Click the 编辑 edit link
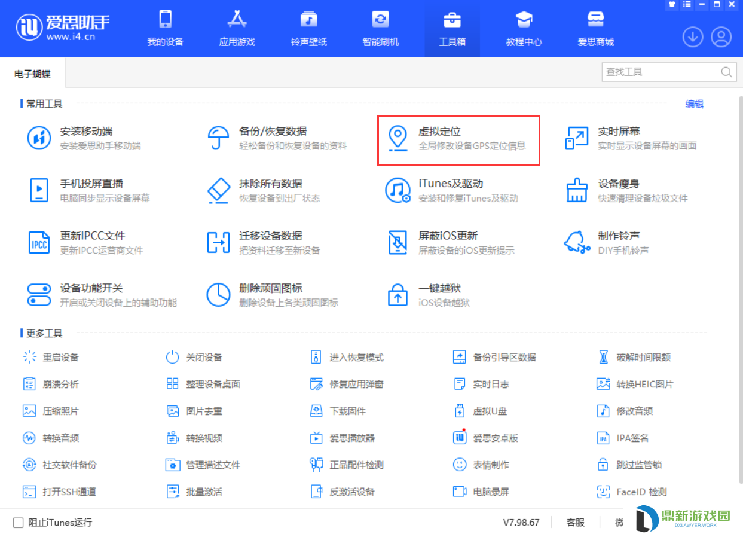The image size is (743, 534). 694,104
